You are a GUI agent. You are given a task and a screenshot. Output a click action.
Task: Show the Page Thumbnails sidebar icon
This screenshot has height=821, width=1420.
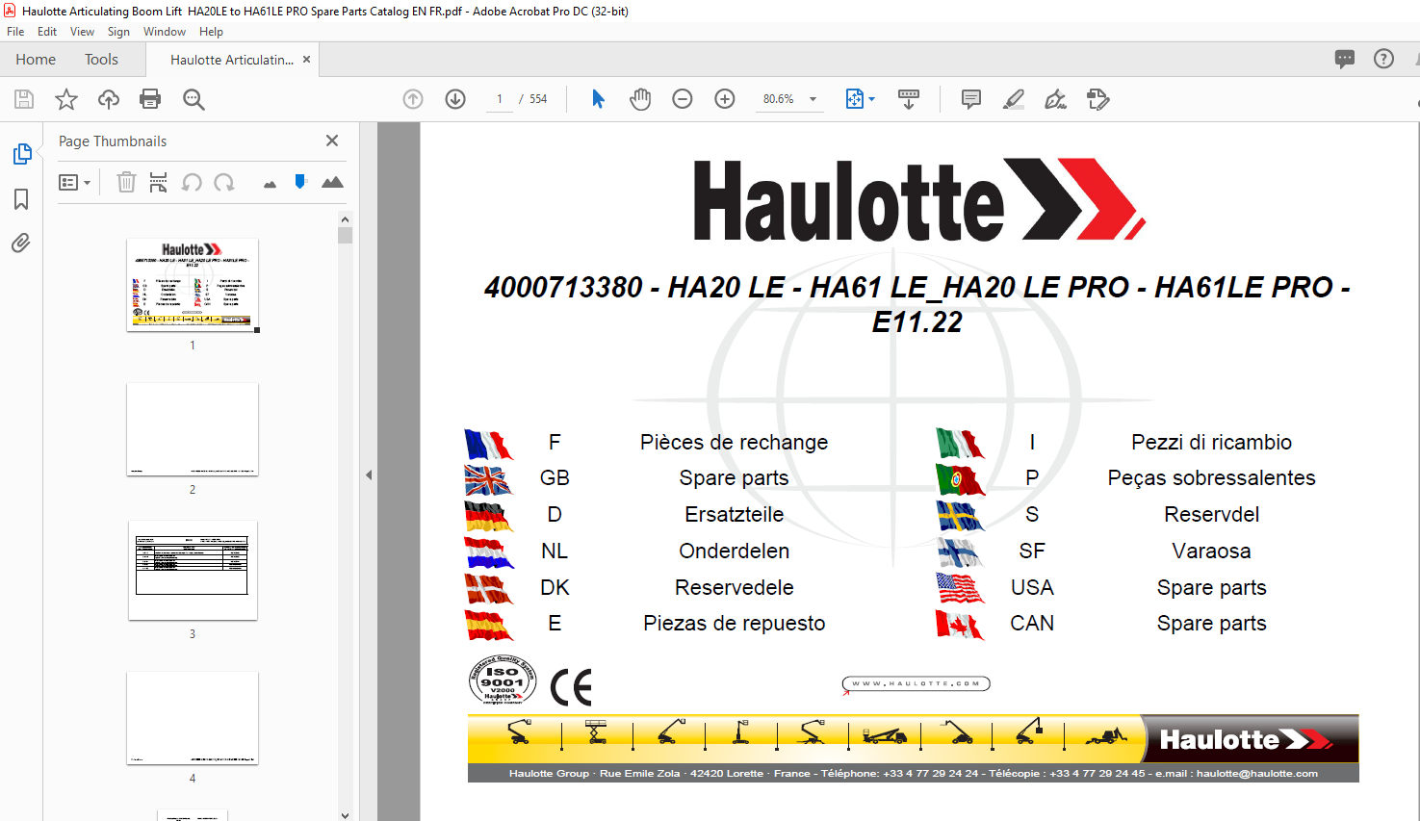21,154
